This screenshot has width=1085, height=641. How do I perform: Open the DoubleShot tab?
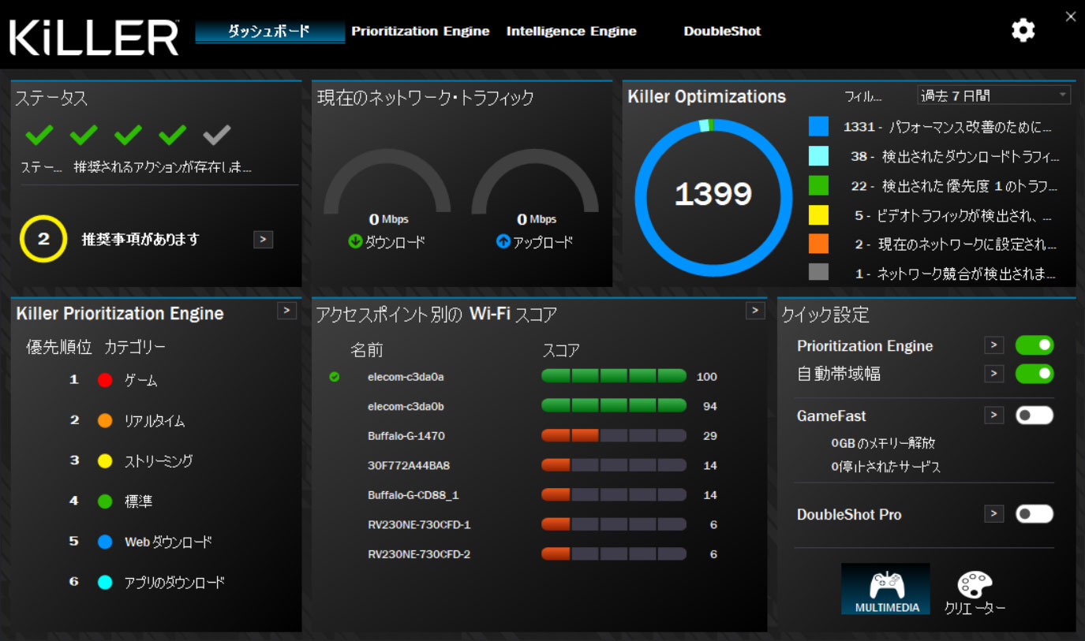click(x=722, y=32)
